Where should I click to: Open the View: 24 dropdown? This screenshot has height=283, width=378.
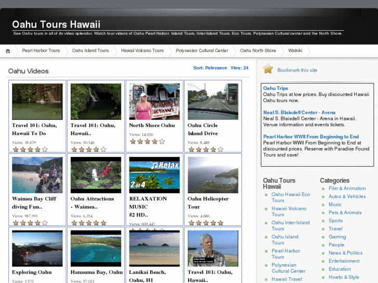coord(239,68)
